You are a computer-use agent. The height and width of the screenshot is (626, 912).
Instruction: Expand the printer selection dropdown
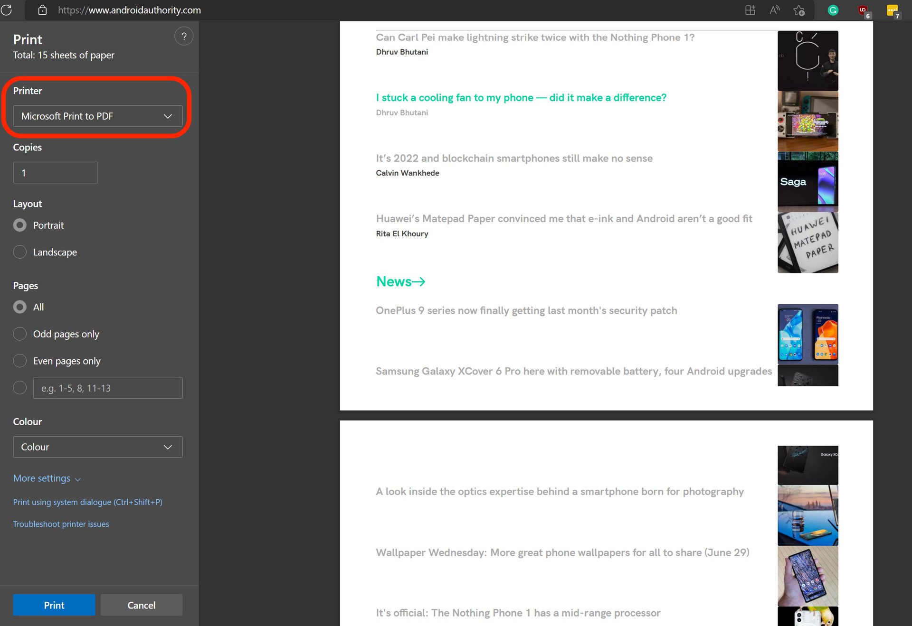click(97, 116)
